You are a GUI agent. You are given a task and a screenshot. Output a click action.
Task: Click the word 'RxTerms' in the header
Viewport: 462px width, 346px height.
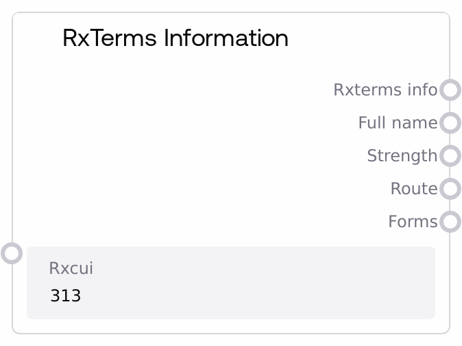point(110,38)
